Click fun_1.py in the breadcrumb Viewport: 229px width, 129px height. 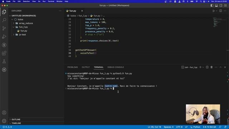click(83, 16)
